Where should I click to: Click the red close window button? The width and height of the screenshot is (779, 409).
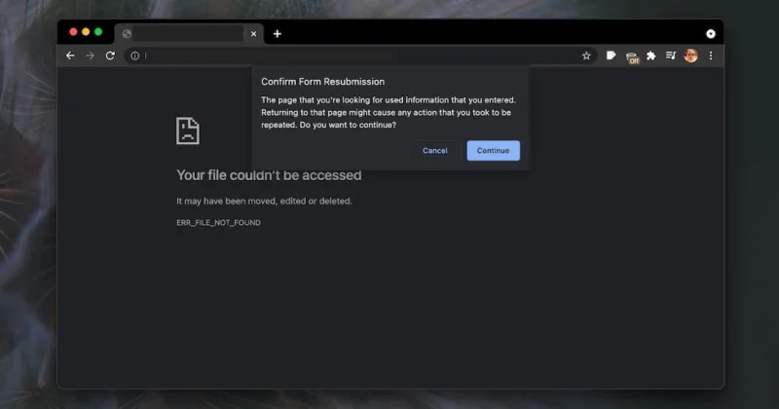pyautogui.click(x=73, y=32)
